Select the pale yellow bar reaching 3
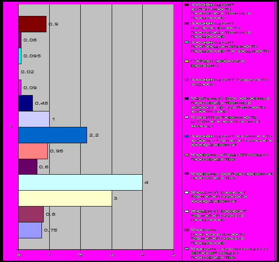279x262 pixels. 65,198
